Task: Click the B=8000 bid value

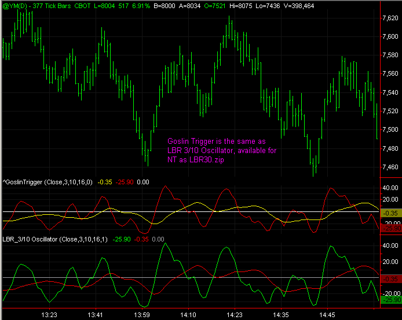Action: pos(165,6)
